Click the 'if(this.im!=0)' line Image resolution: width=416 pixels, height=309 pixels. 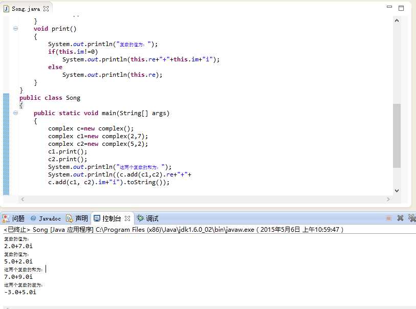point(73,52)
